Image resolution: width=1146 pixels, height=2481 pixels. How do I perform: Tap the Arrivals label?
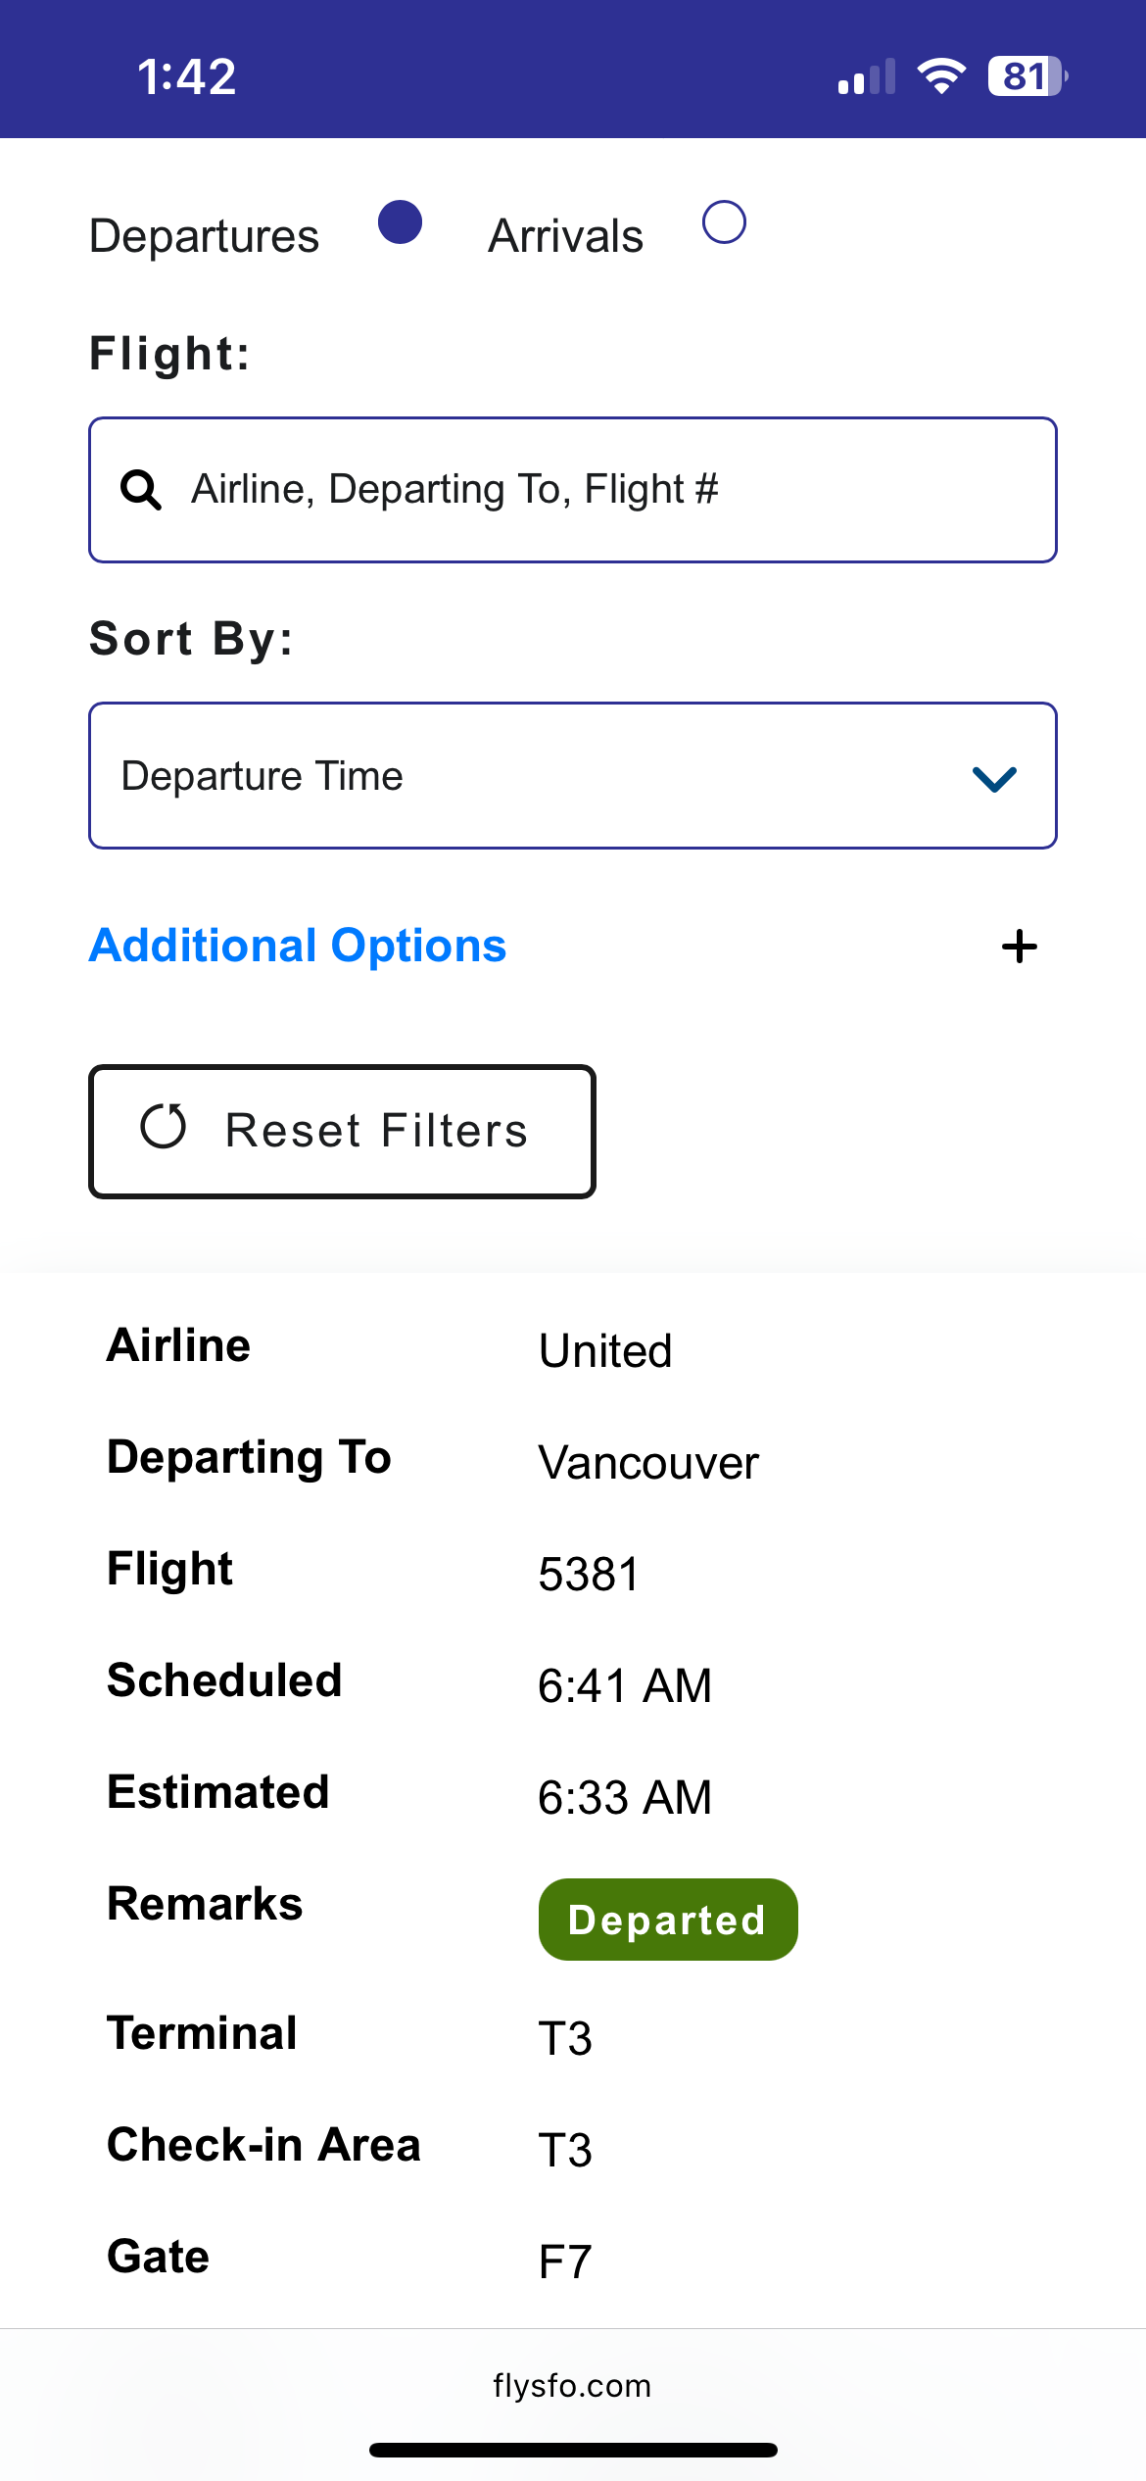(x=565, y=236)
